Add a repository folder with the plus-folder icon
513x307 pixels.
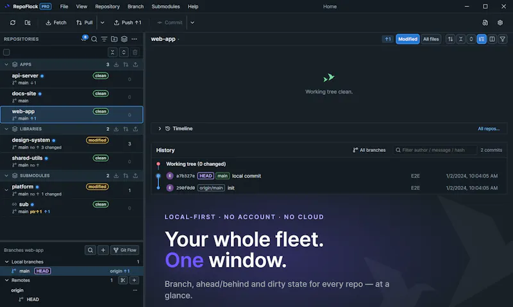click(114, 39)
